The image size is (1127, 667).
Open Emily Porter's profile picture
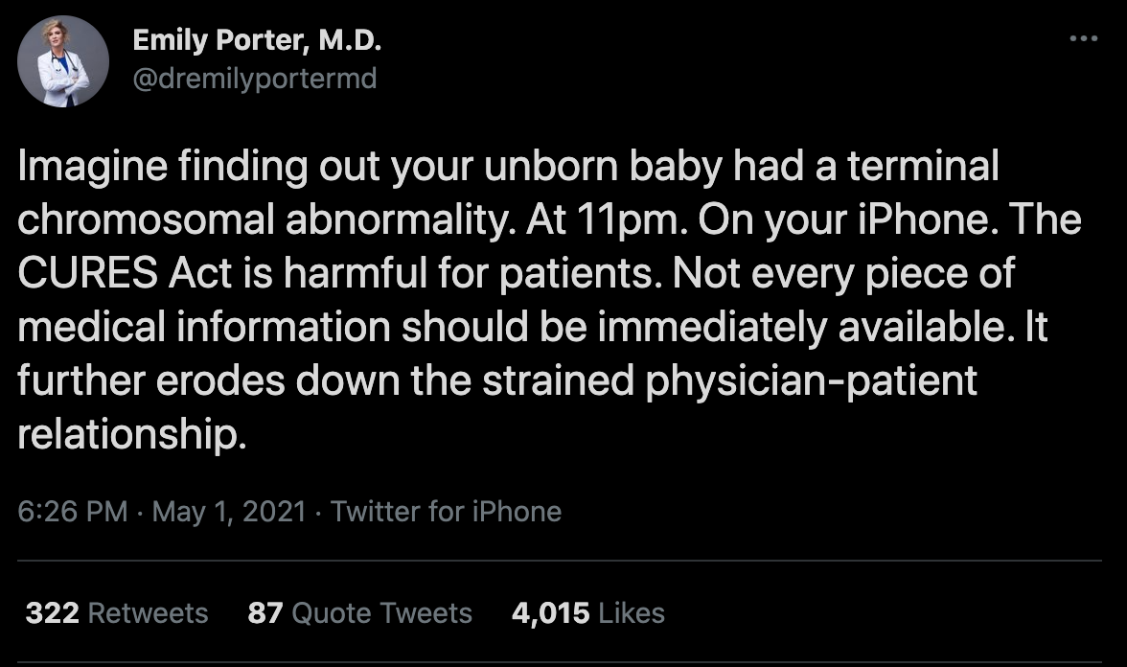[63, 61]
